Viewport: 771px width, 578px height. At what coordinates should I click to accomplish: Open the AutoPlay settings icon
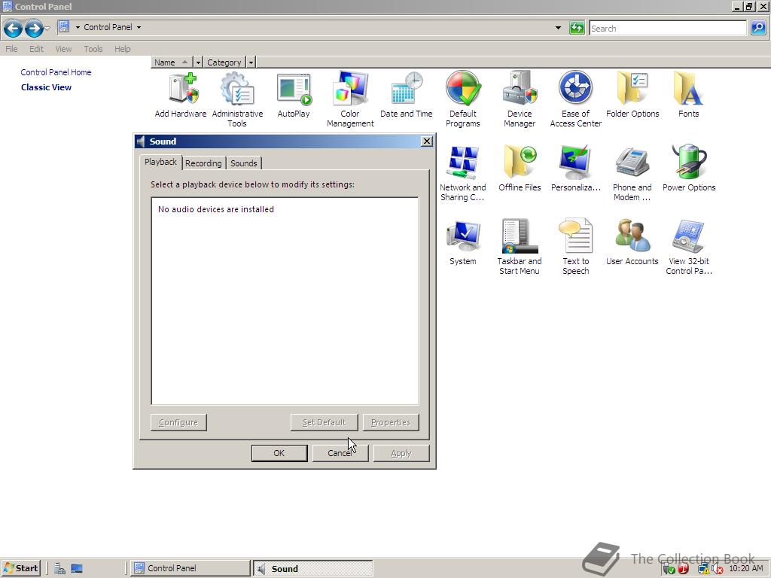tap(294, 95)
